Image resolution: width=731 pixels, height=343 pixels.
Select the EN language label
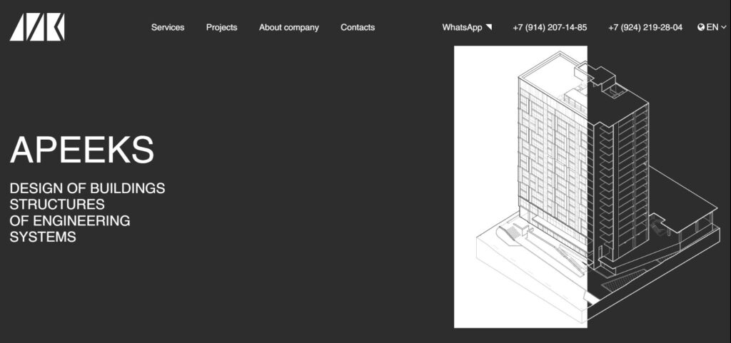tap(712, 28)
